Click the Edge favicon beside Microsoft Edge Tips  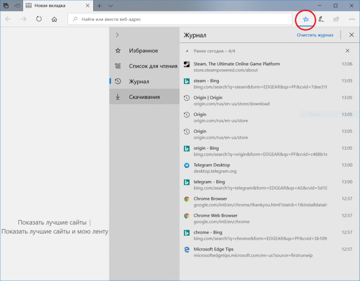(x=187, y=250)
